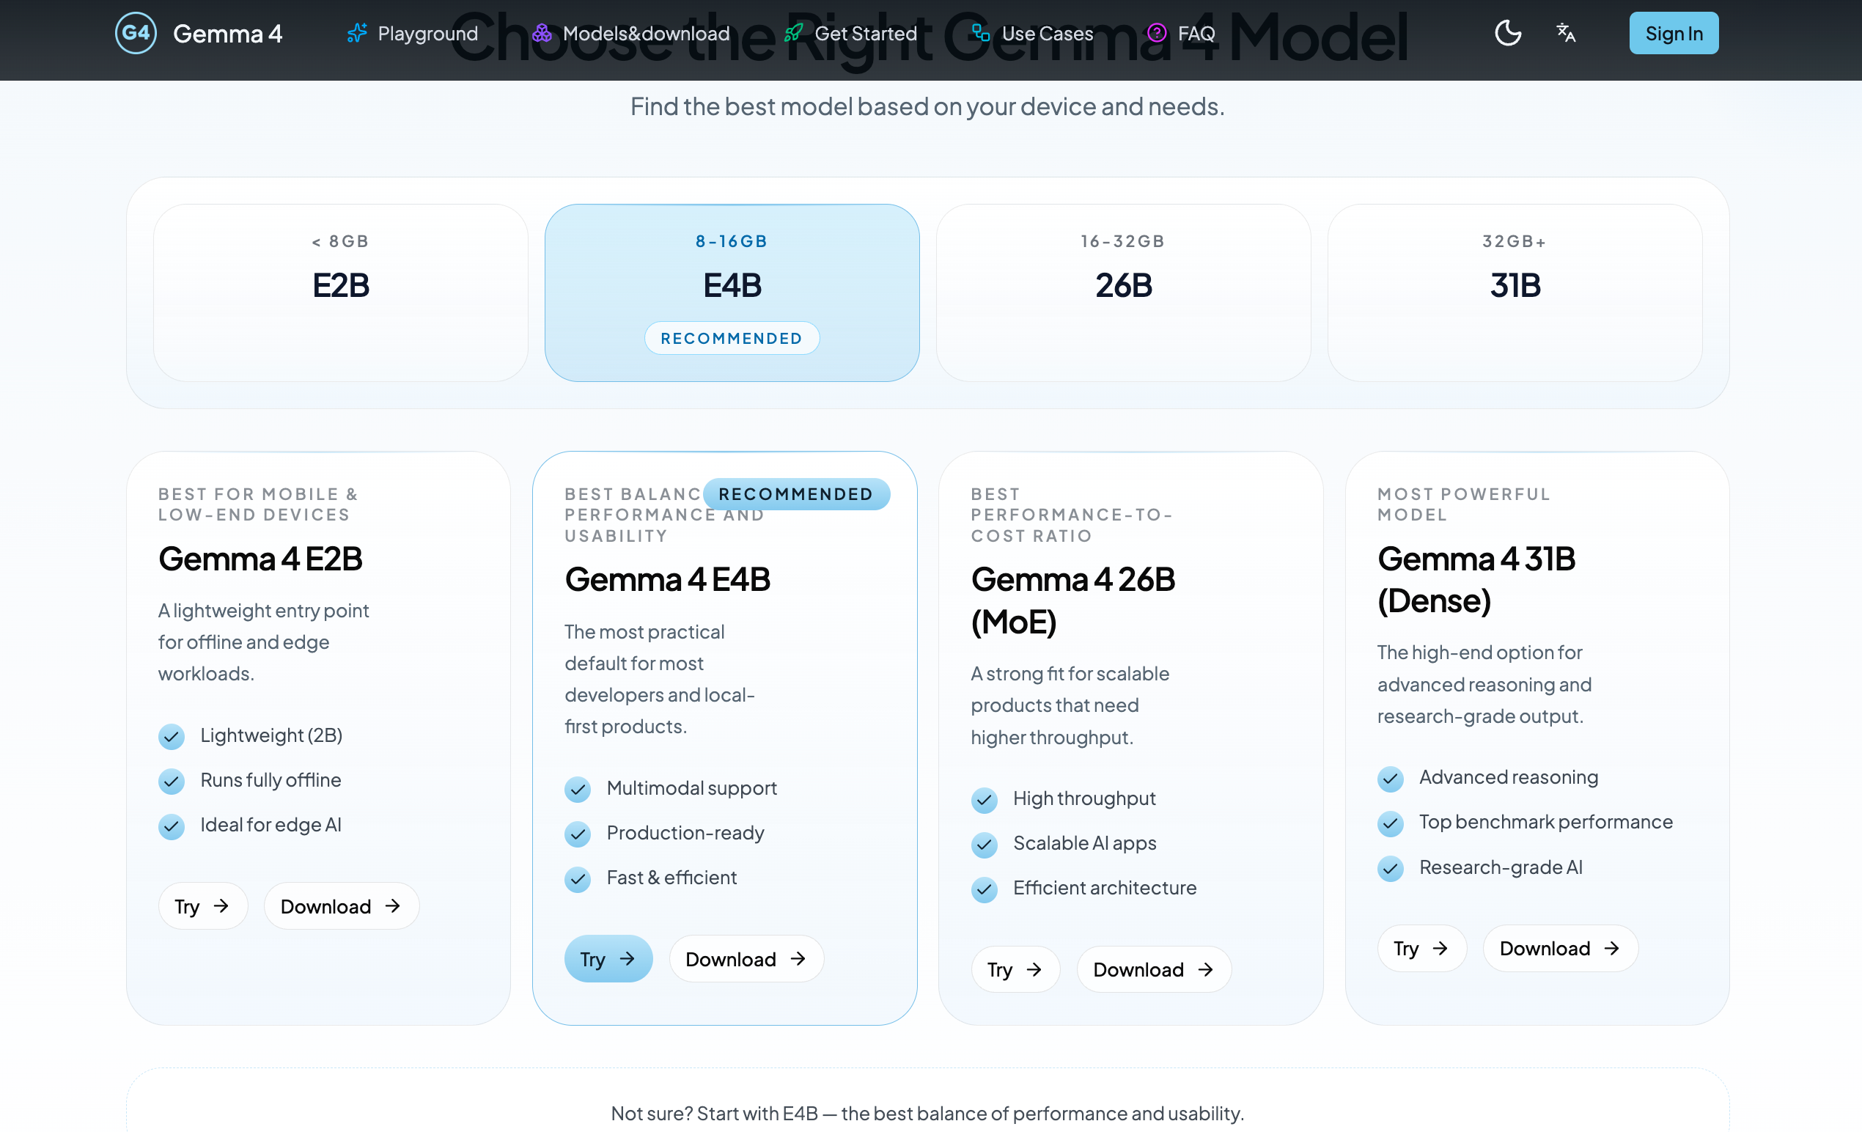Expand the Try arrow on Gemma 4 31B

pyautogui.click(x=1442, y=949)
